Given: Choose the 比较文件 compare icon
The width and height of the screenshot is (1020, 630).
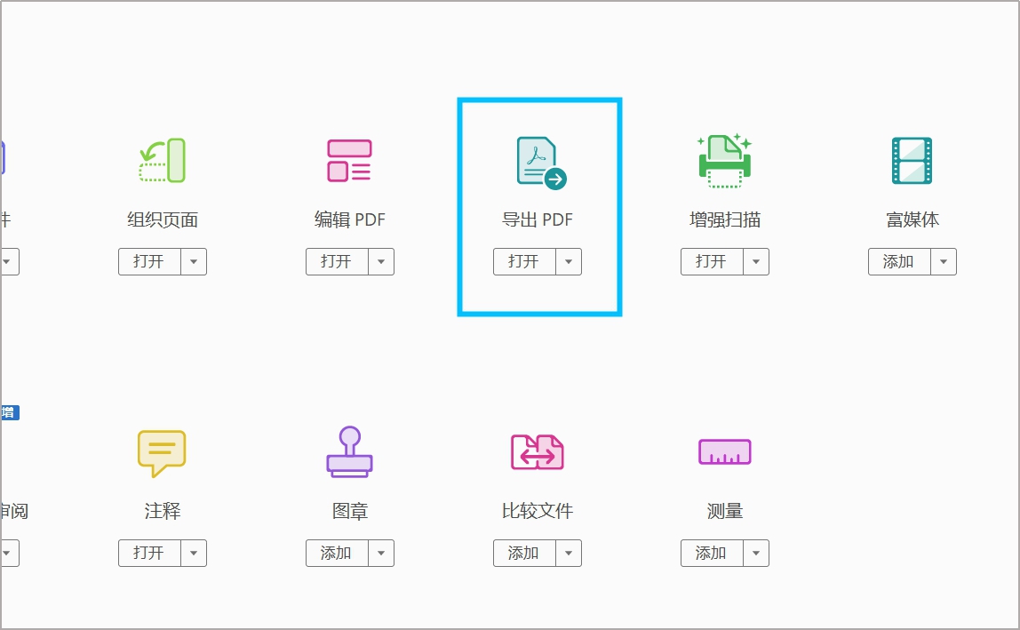Looking at the screenshot, I should click(x=538, y=451).
